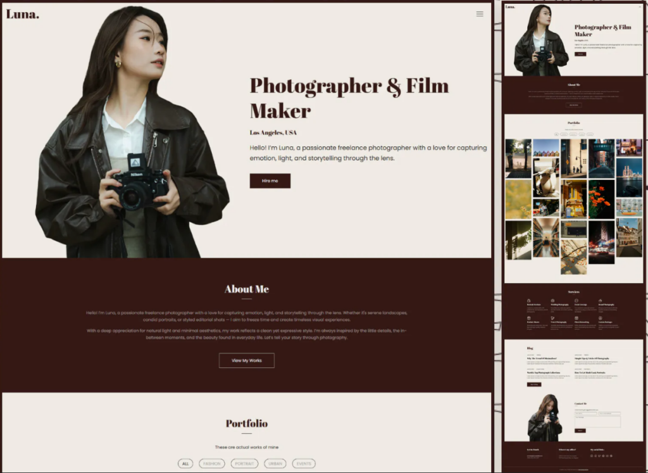This screenshot has height=473, width=648.
Task: Click 'Why The Trend Of Minimalism?' blog title
Action: point(542,358)
